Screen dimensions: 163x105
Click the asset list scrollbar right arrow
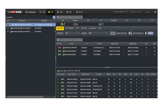click(55, 97)
